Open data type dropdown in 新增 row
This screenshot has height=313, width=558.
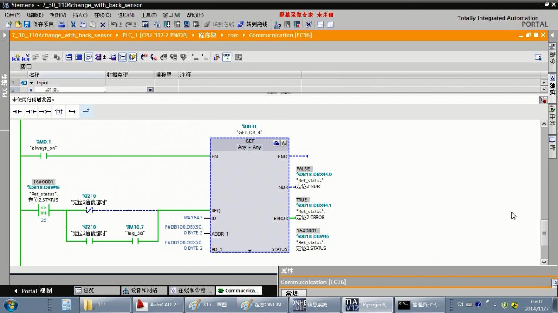150,90
